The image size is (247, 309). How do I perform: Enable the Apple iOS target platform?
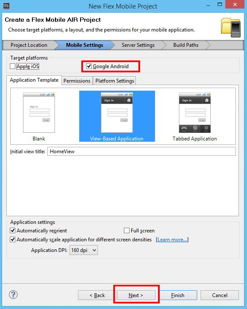[x=13, y=66]
